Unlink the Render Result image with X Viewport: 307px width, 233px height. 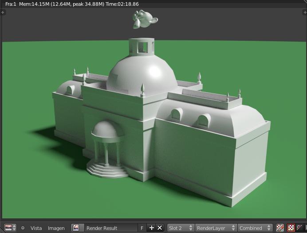point(160,228)
